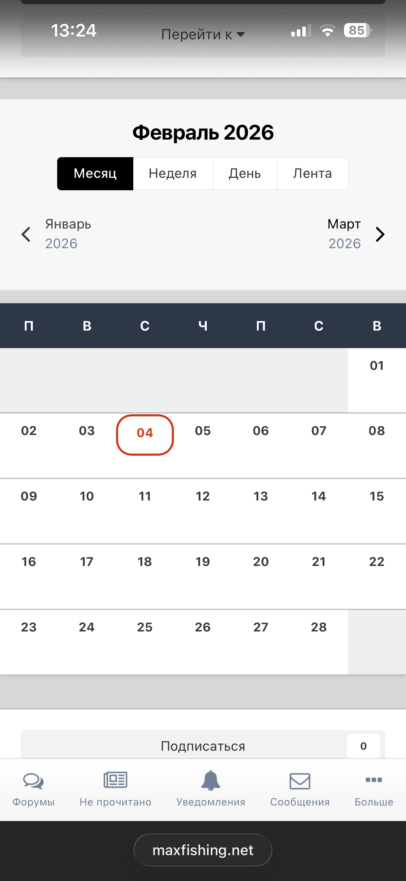Image resolution: width=406 pixels, height=881 pixels.
Task: Go to next month with right chevron
Action: coord(380,234)
